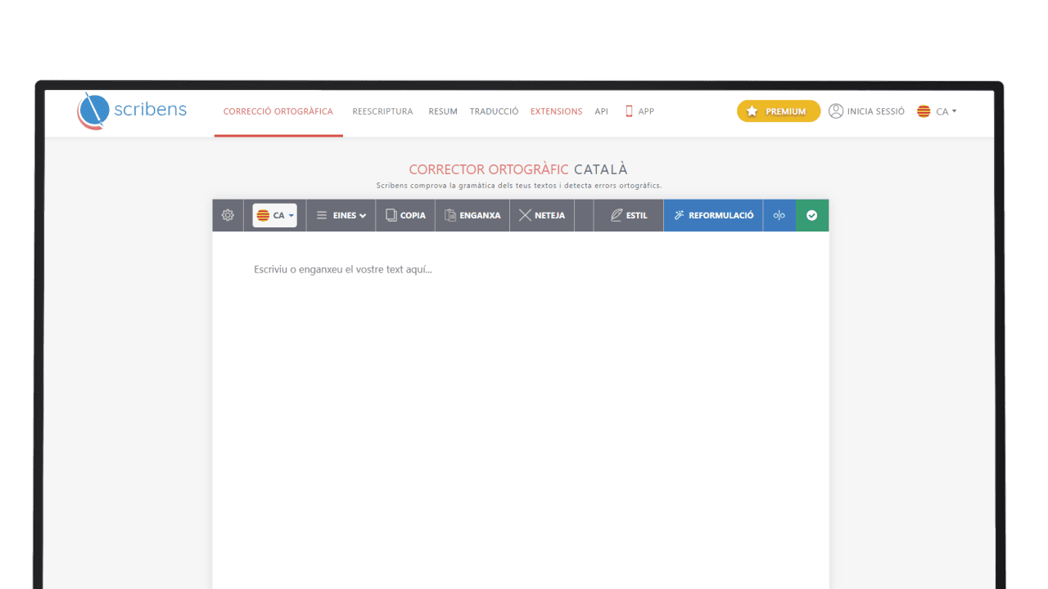Screen dimensions: 1048x589
Task: Click the Eines hamburger lines icon
Action: (322, 215)
